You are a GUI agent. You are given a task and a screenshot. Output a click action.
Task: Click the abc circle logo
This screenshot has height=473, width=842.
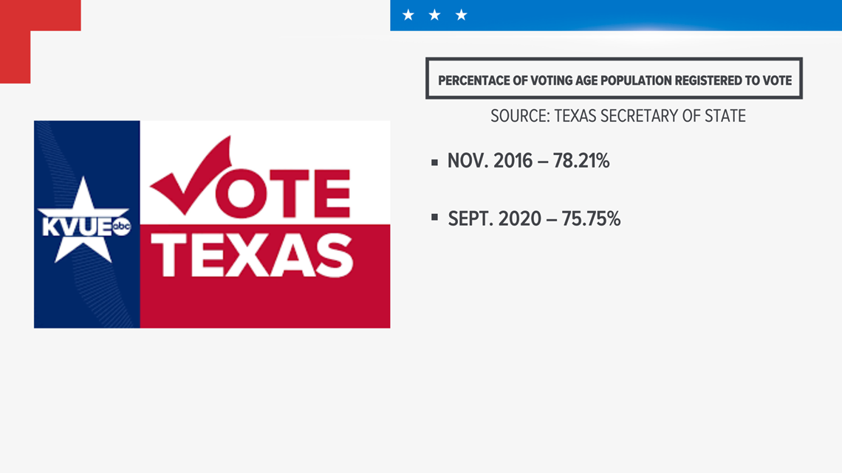click(x=121, y=227)
